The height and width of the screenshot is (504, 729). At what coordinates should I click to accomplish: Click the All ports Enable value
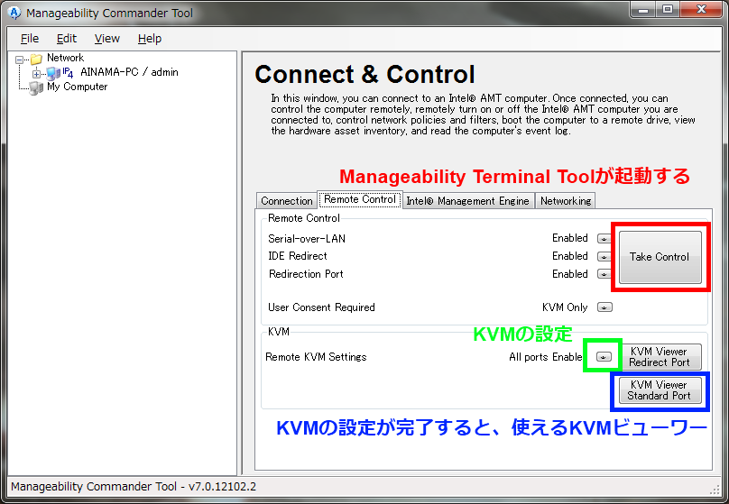(x=545, y=357)
